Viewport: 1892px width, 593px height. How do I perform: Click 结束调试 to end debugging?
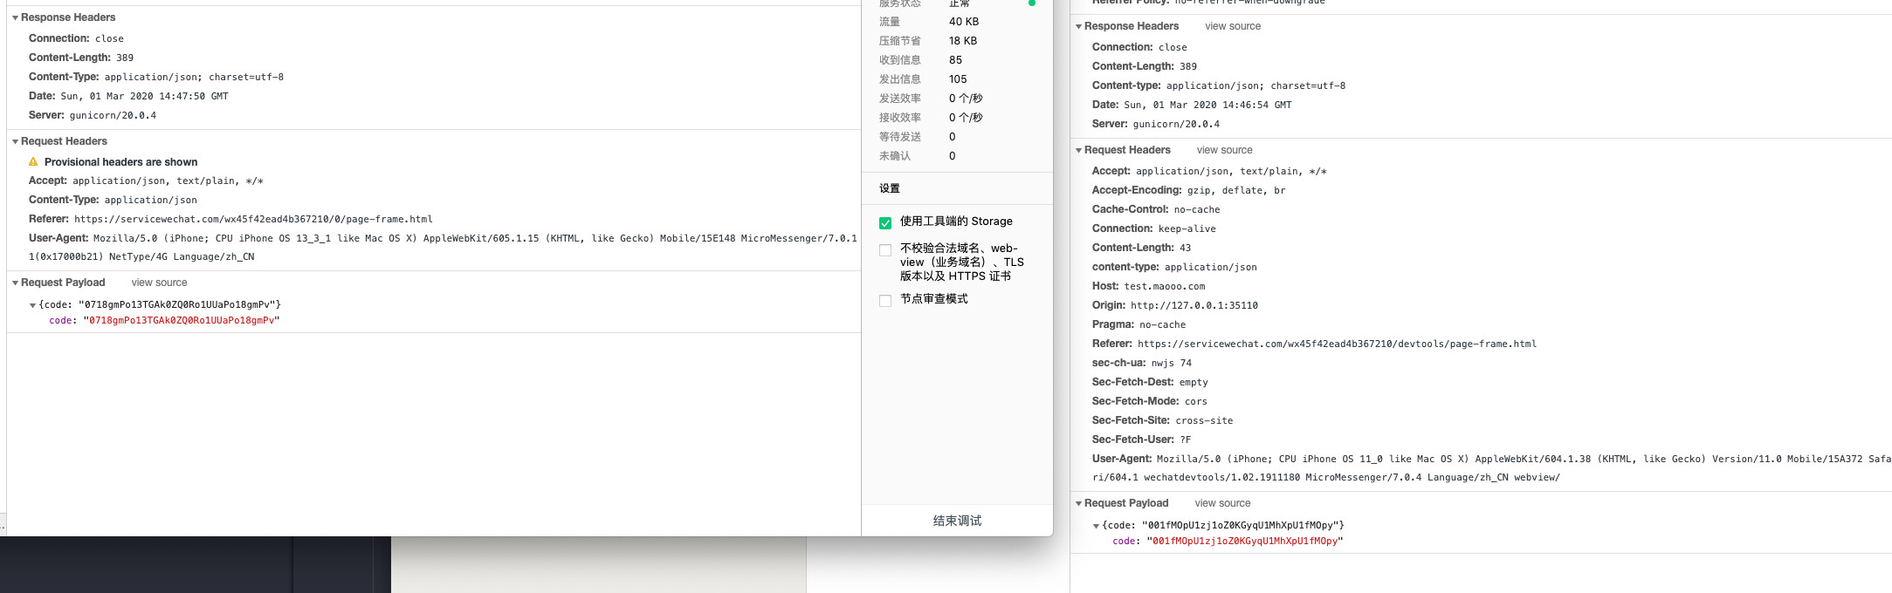(x=957, y=521)
